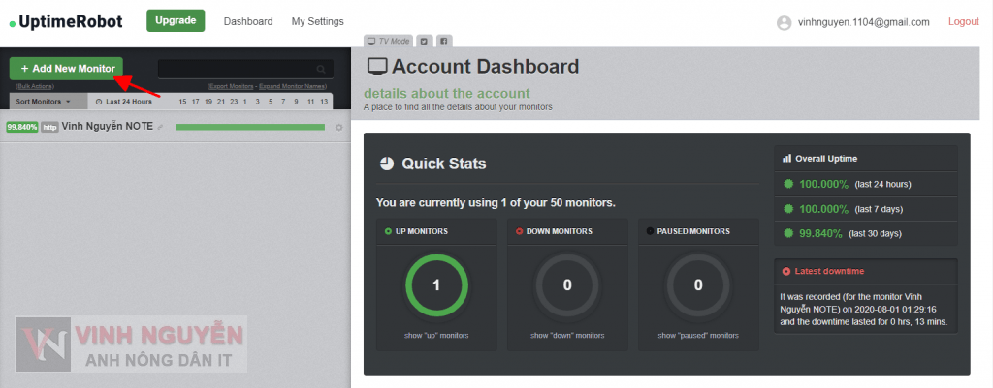The image size is (993, 388).
Task: Click the green uptime bar of the monitor
Action: click(249, 127)
